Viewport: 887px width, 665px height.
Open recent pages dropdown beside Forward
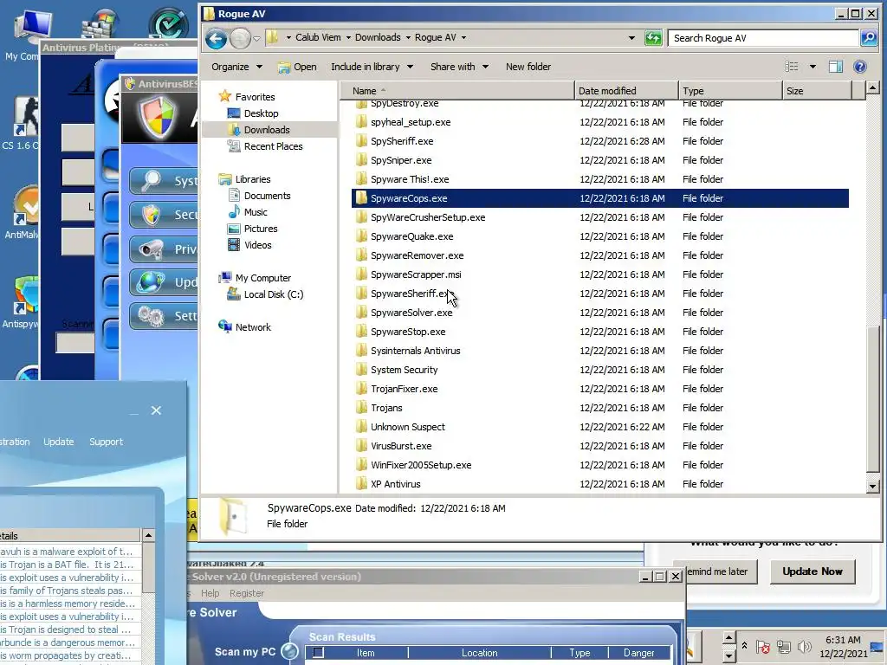(x=256, y=38)
